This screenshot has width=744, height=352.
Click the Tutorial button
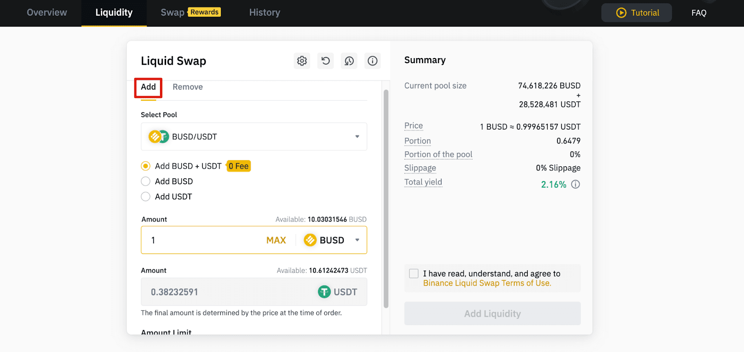tap(636, 13)
